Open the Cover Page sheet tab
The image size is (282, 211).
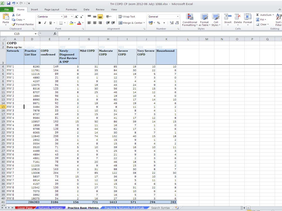point(25,208)
